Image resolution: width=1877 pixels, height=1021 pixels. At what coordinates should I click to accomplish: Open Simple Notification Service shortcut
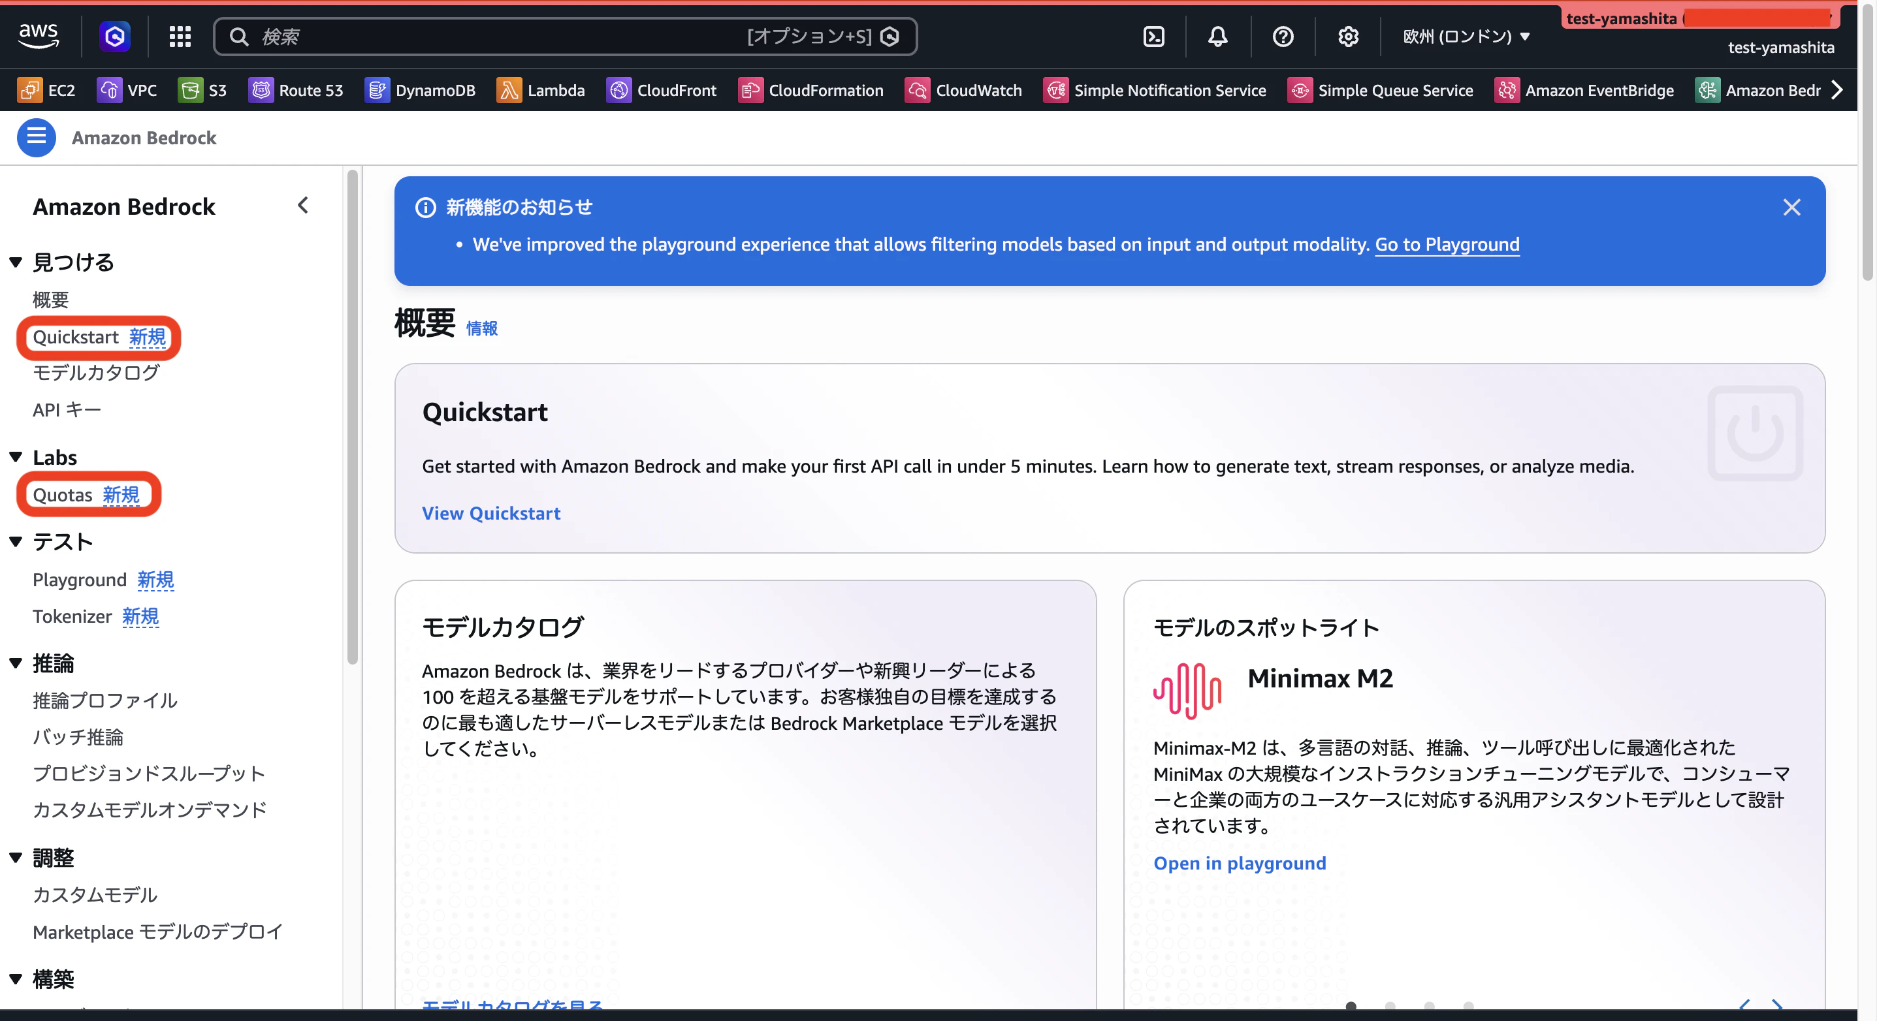click(x=1155, y=90)
